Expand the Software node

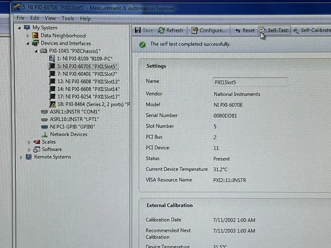pyautogui.click(x=29, y=150)
